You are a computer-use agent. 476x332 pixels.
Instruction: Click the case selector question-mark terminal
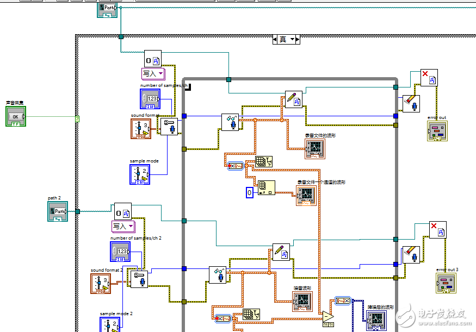(x=77, y=119)
